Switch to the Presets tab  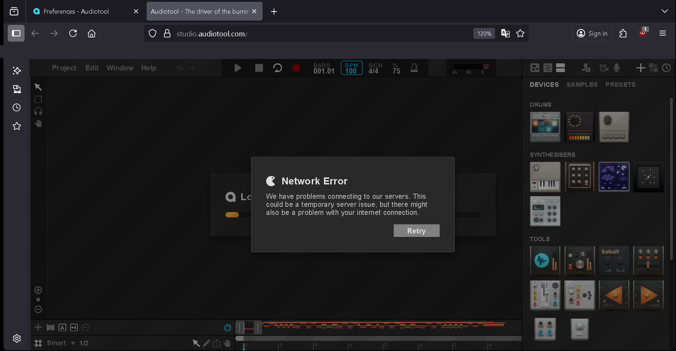[620, 85]
